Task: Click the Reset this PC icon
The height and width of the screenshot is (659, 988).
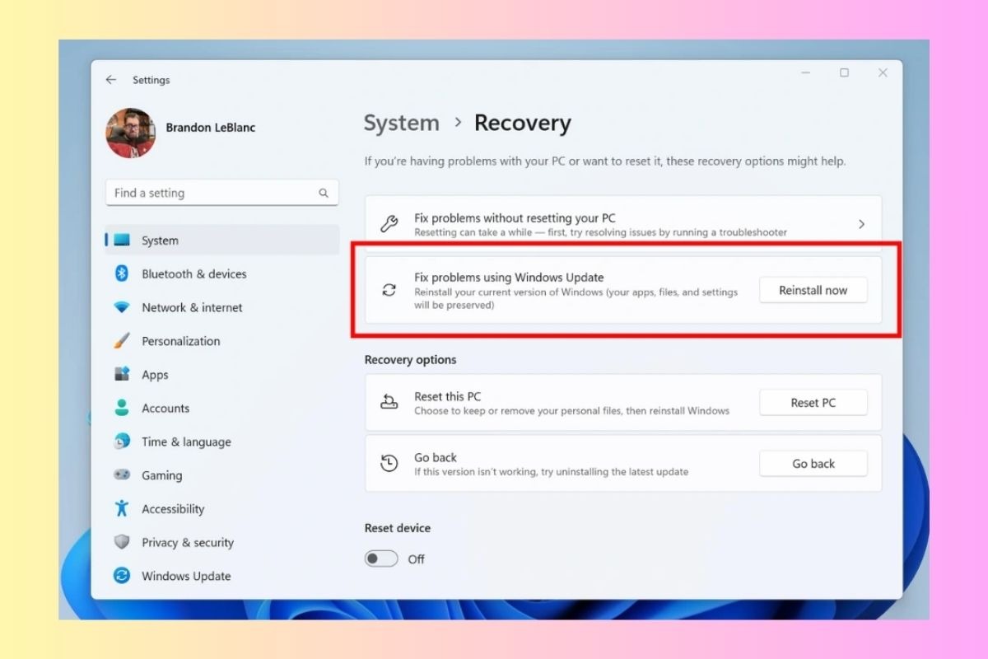Action: tap(389, 403)
